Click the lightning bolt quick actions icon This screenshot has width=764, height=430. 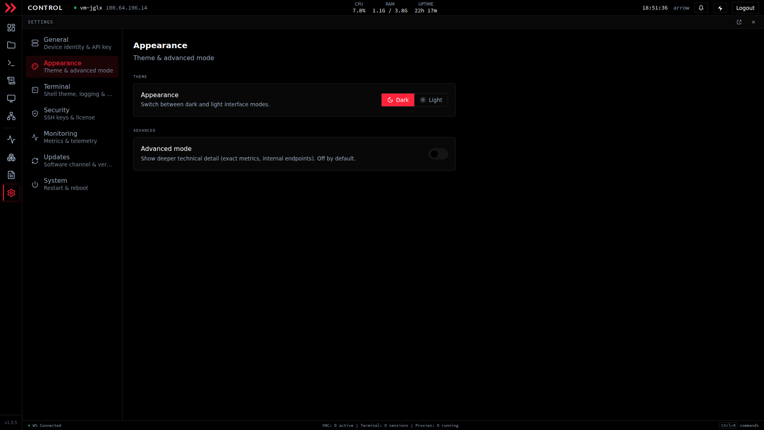[x=720, y=8]
